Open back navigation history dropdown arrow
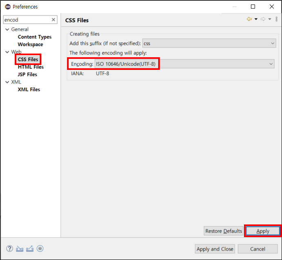This screenshot has width=282, height=260. click(256, 19)
